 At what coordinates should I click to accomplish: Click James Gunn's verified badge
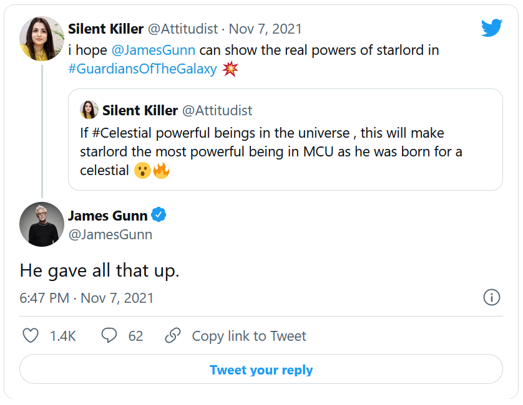coord(160,216)
